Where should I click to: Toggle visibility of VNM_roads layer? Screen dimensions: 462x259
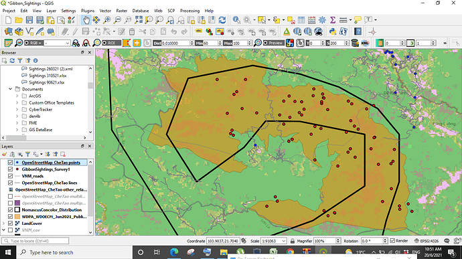10,176
